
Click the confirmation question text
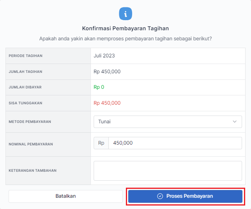point(128,39)
